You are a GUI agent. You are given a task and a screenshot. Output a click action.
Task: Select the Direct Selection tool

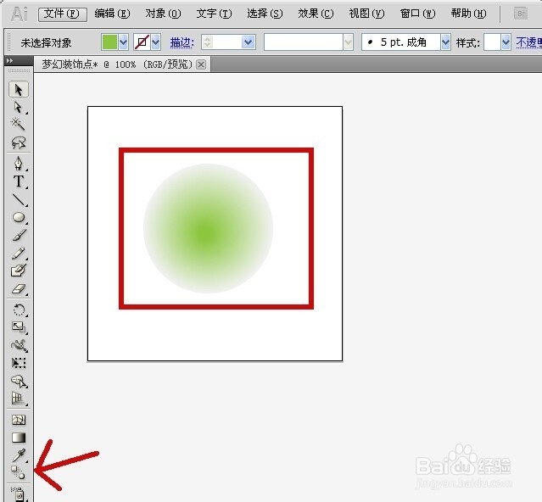19,108
